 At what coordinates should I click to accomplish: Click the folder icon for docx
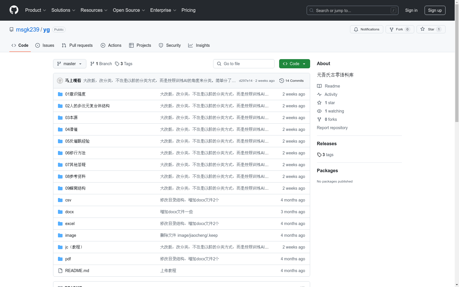click(x=60, y=212)
